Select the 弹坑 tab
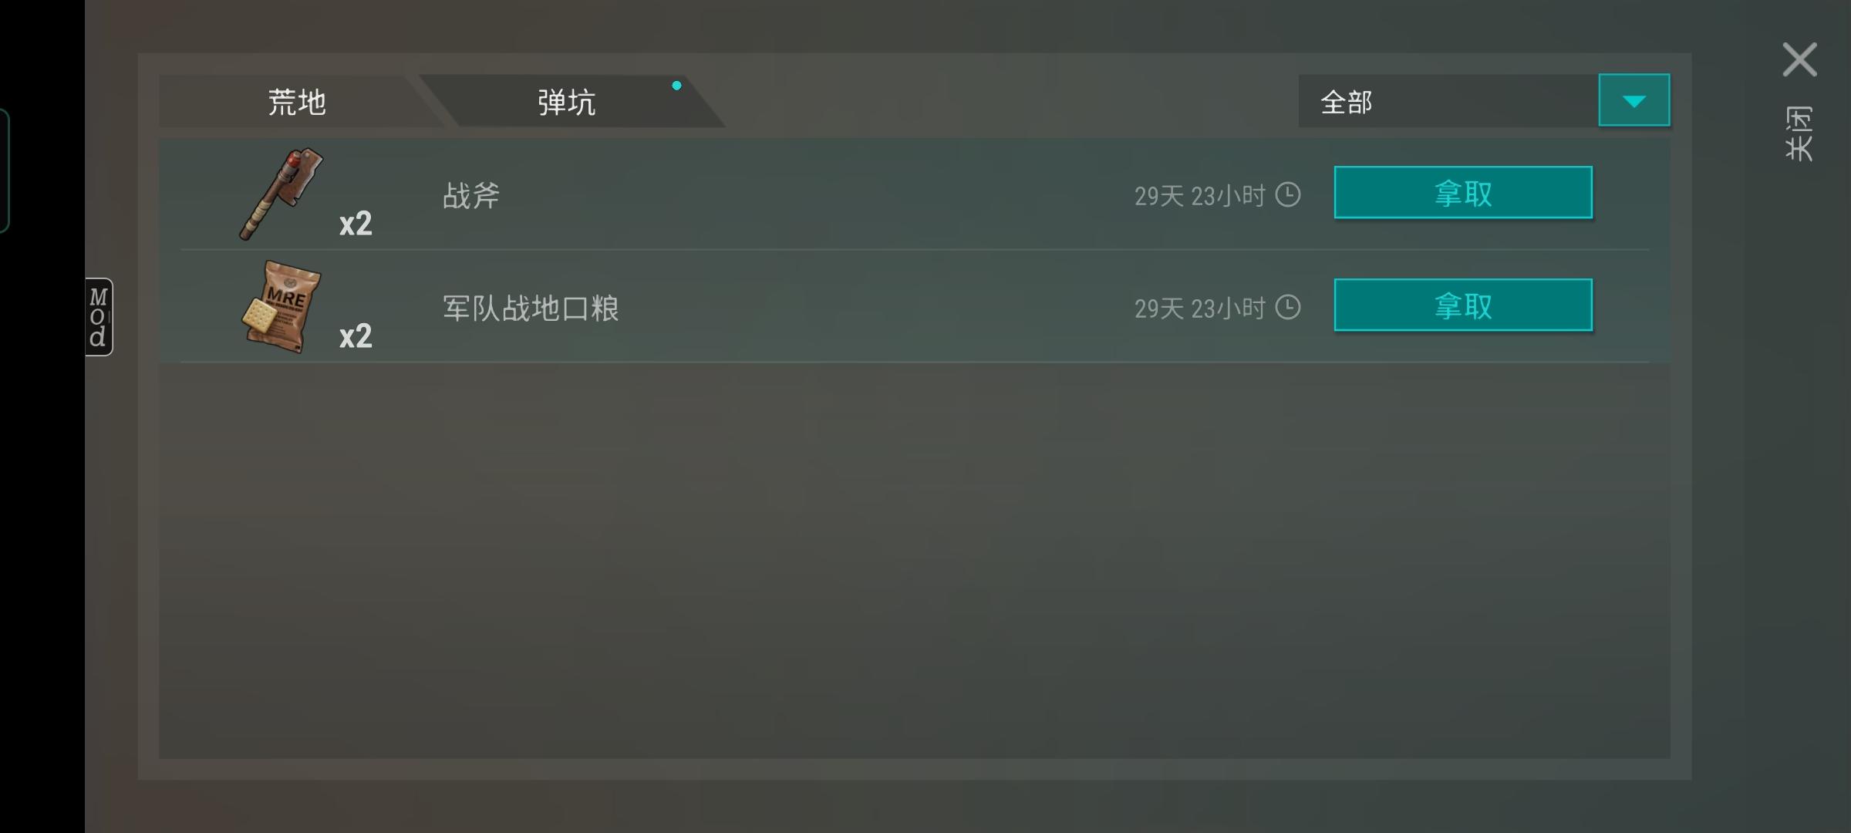 tap(567, 101)
